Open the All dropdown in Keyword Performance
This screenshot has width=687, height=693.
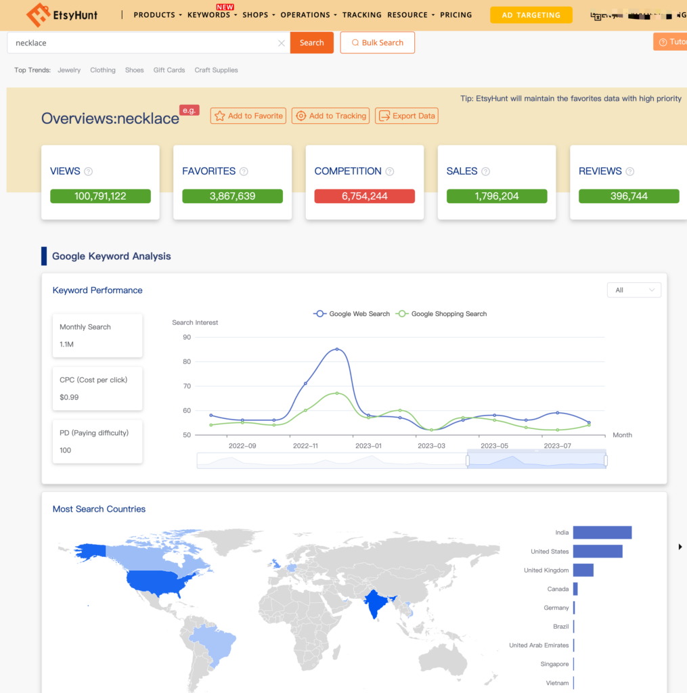[x=634, y=290]
